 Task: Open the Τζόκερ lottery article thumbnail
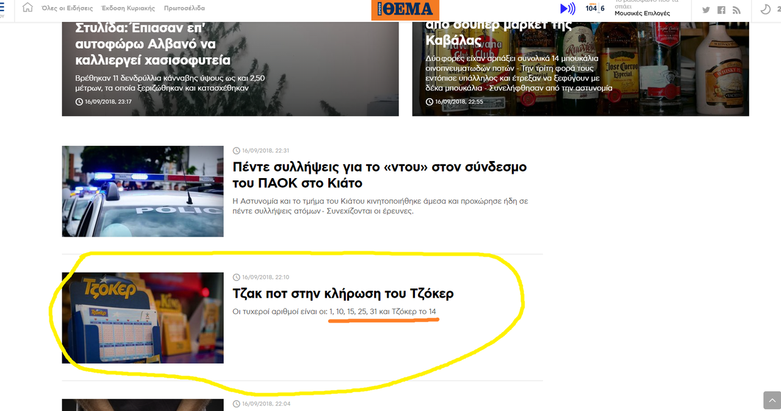(x=143, y=318)
